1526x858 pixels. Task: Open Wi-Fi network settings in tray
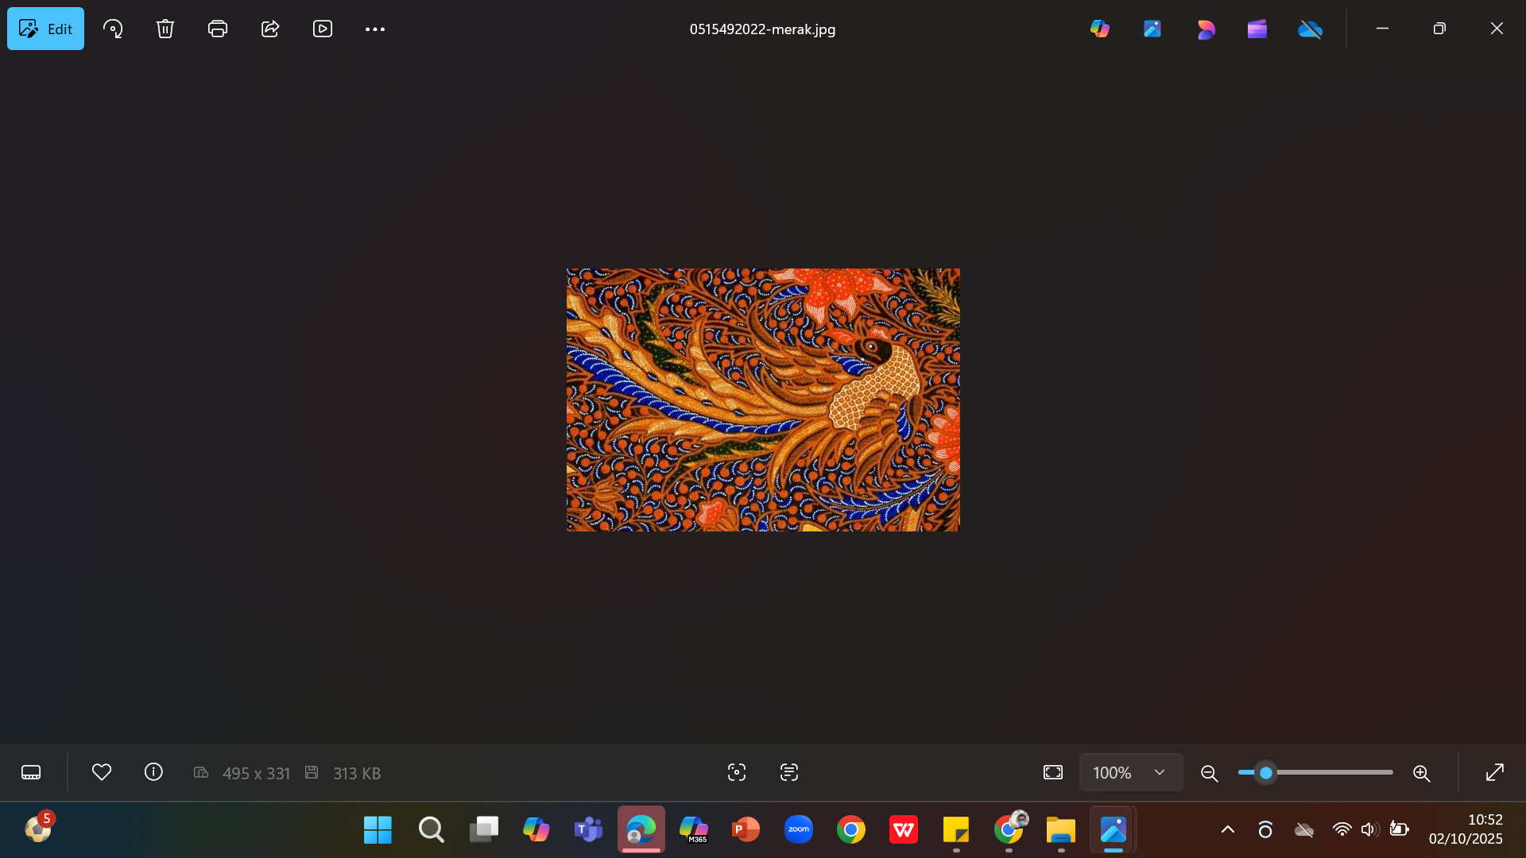click(1342, 830)
